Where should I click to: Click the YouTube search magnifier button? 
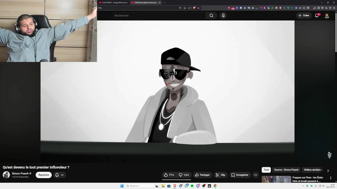coord(211,15)
